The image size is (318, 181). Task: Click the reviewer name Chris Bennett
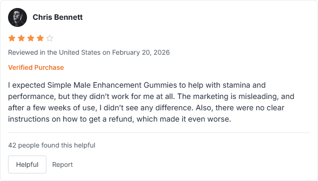58,17
